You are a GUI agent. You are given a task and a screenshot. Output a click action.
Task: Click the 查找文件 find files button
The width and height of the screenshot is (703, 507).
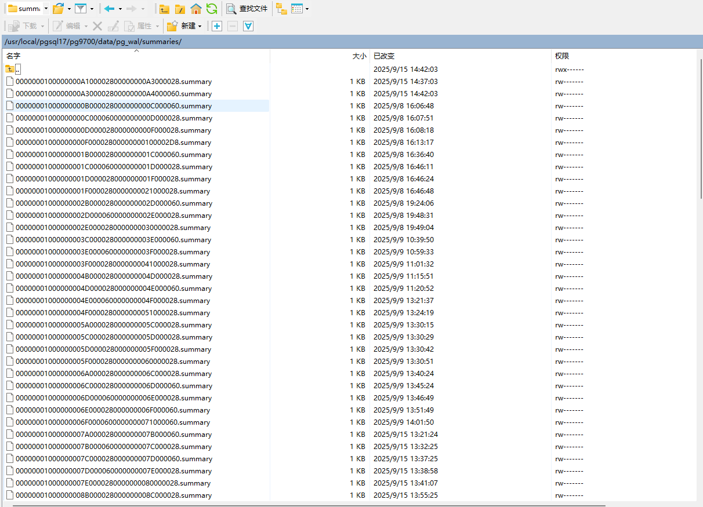(247, 9)
